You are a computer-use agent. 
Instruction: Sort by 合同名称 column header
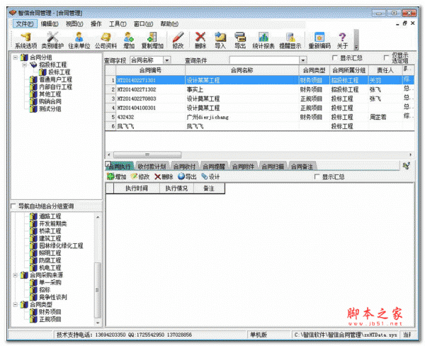pyautogui.click(x=242, y=71)
